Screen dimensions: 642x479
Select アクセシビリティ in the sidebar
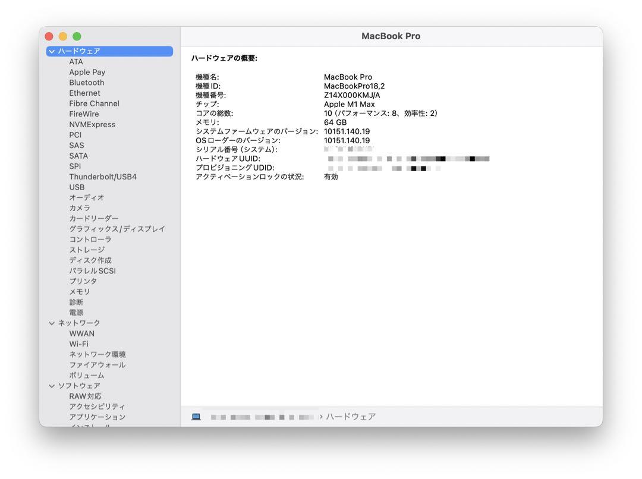pos(97,406)
